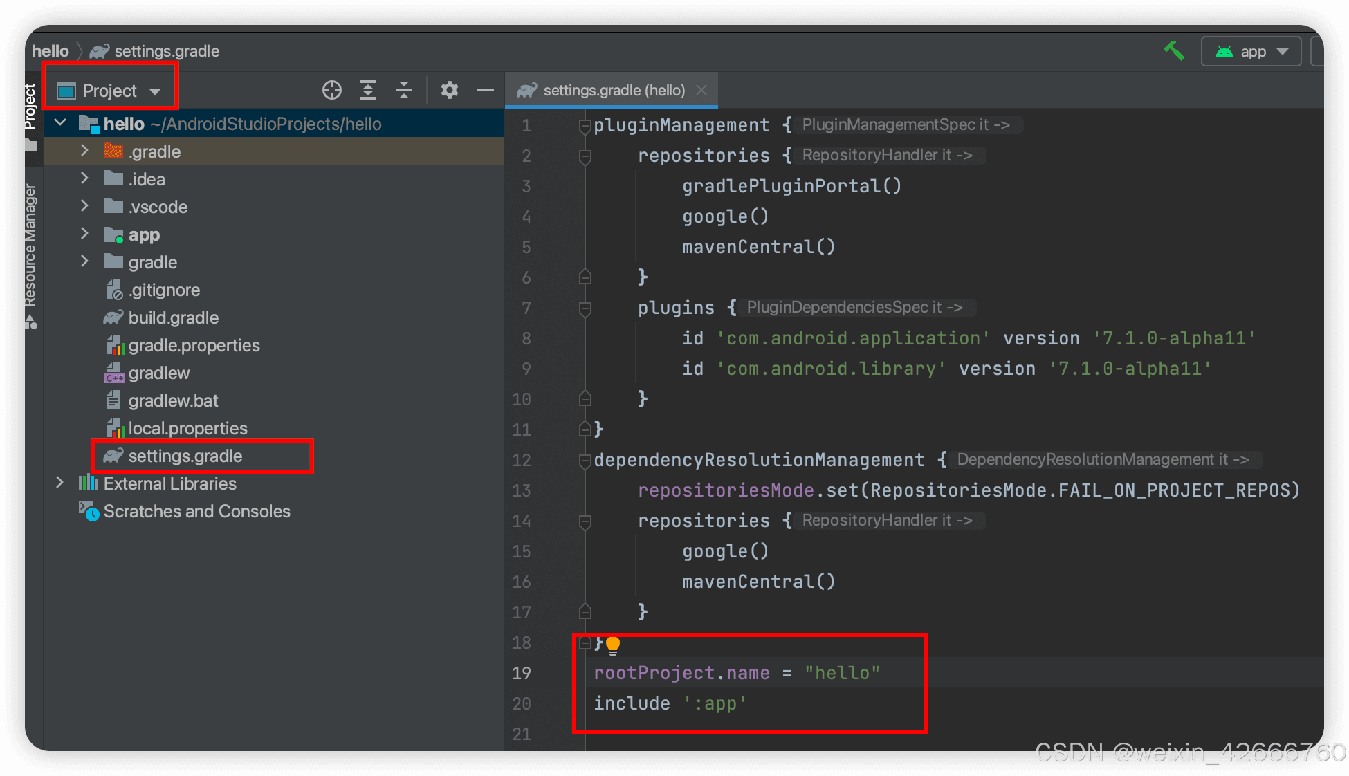The width and height of the screenshot is (1349, 776).
Task: Open the Project view selector dropdown
Action: tap(110, 91)
